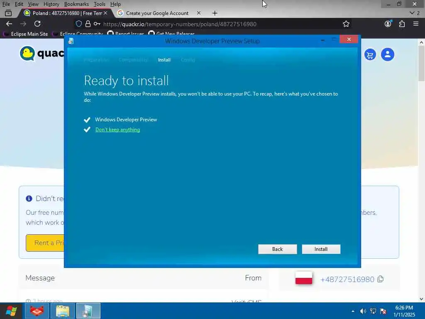Select the Install step tab in setup

164,60
